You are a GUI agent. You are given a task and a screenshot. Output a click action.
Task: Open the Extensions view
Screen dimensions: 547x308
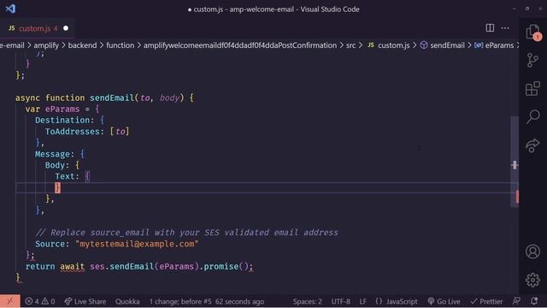coord(532,88)
